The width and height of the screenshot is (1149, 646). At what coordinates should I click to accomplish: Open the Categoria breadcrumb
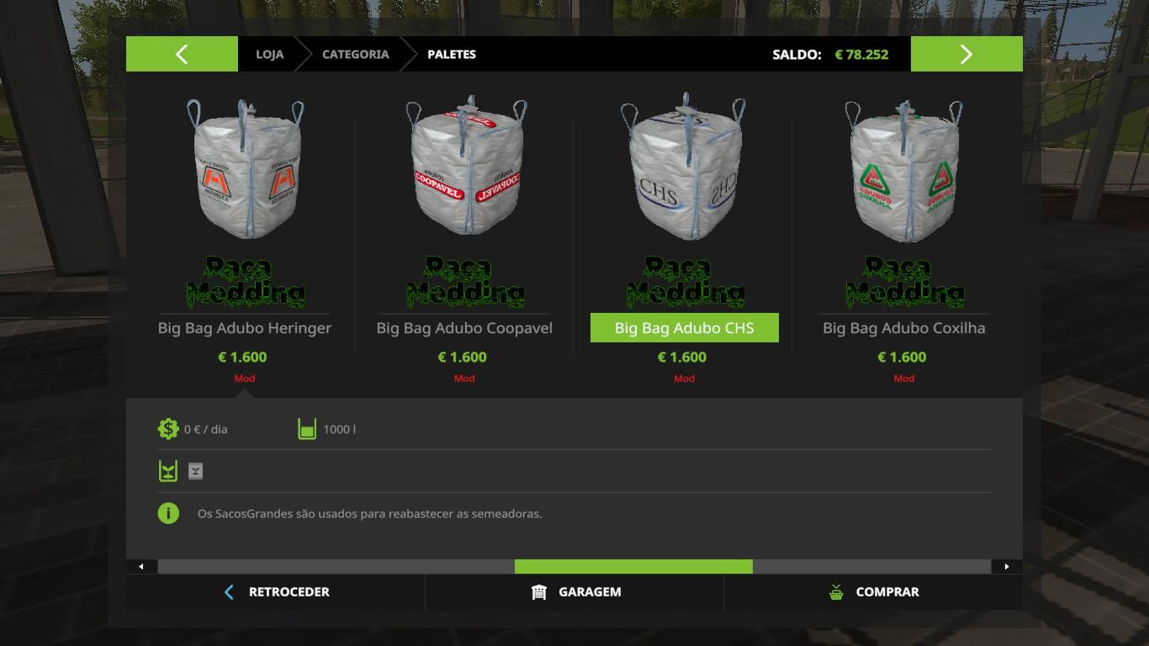point(355,54)
